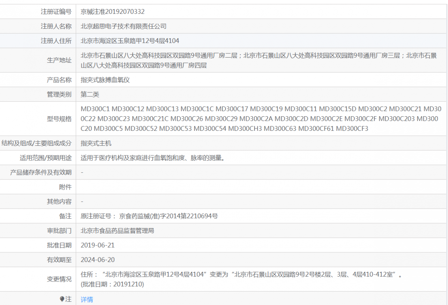This screenshot has height=305, width=448.
Task: Select management category value 第二类
Action: (x=90, y=95)
